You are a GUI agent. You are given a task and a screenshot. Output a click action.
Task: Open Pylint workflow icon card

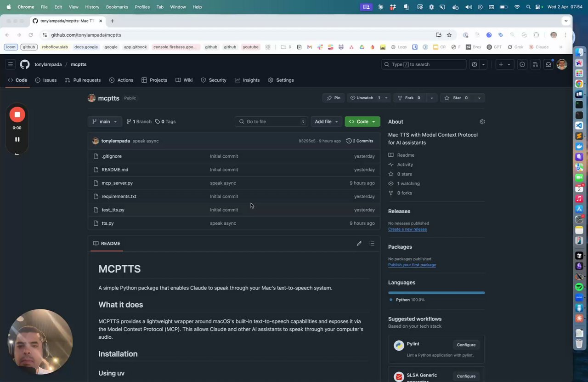pos(399,345)
